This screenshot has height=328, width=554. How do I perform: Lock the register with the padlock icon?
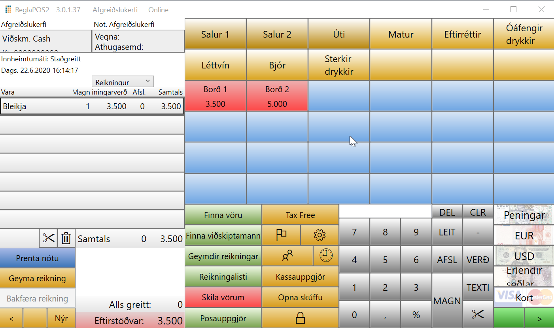[x=300, y=318]
